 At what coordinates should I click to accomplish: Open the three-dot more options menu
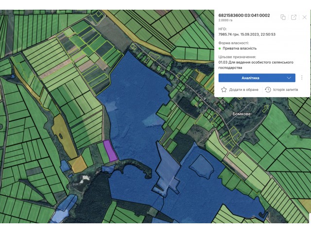coord(302,78)
